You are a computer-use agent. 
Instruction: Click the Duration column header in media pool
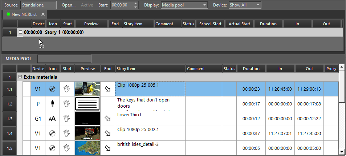251,69
